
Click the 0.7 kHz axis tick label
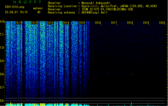2,87
